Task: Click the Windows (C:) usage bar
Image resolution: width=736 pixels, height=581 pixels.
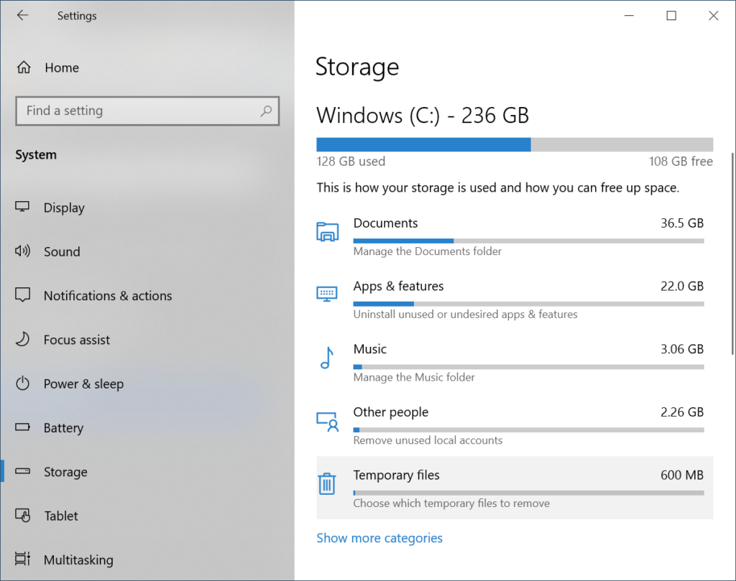Action: (x=515, y=144)
